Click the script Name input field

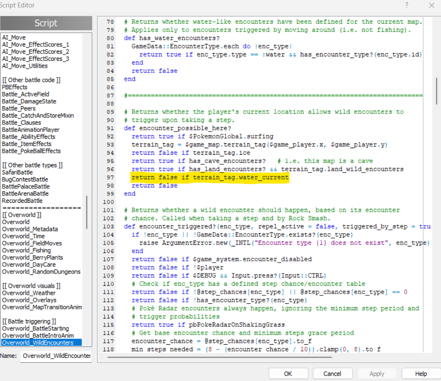56,356
